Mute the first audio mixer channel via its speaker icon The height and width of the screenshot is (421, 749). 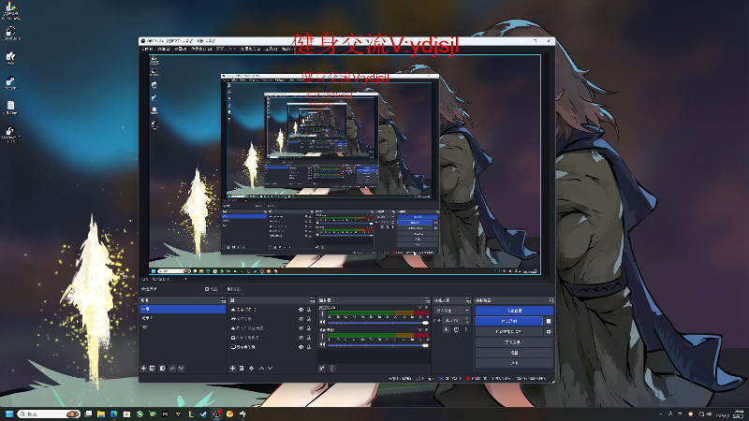322,322
